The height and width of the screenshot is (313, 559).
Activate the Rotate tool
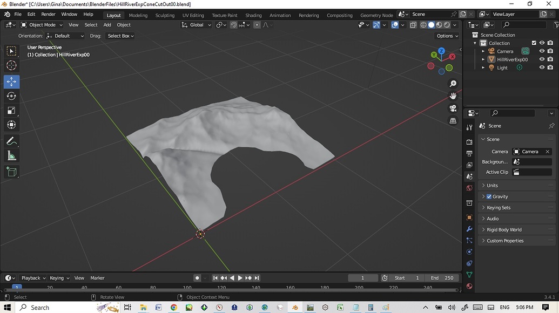tap(11, 96)
